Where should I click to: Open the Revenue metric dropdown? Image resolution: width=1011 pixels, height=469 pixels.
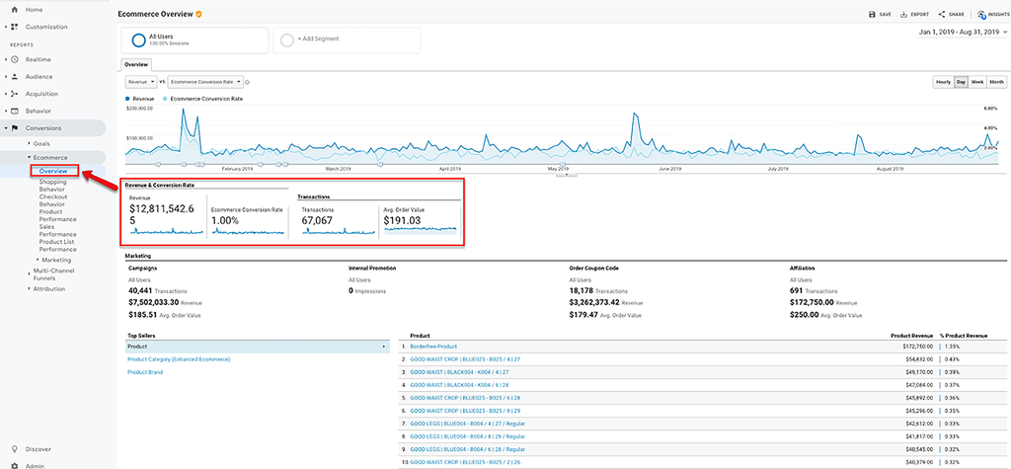tap(141, 82)
